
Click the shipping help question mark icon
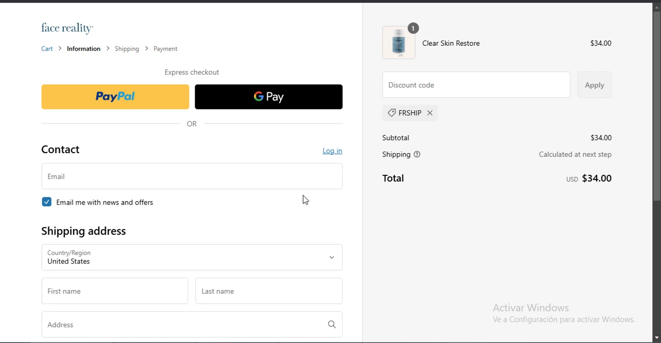click(x=417, y=154)
